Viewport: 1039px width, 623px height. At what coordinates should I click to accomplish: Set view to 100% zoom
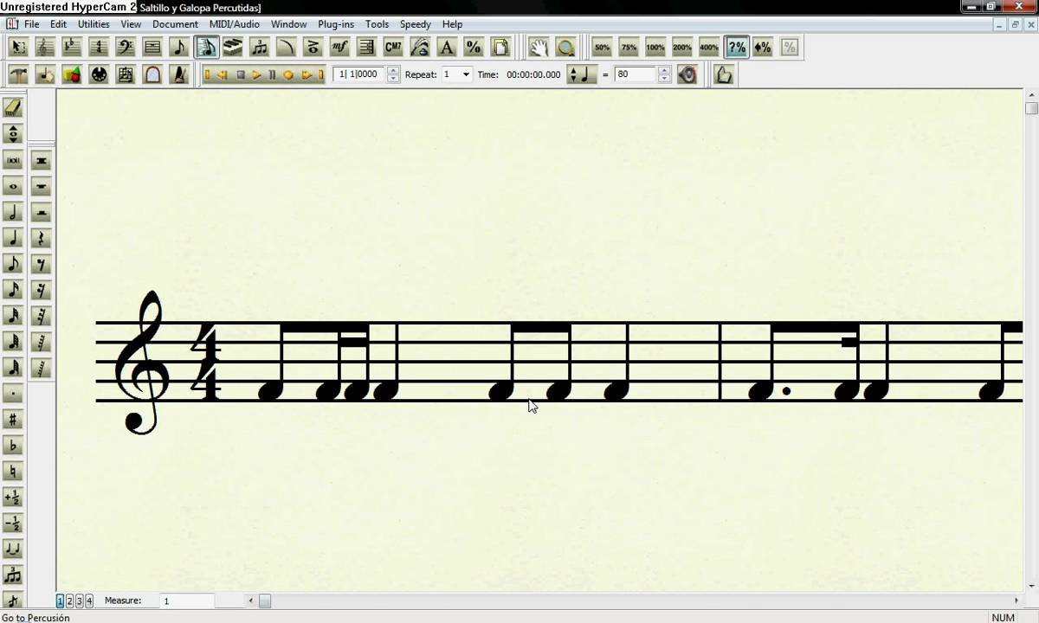click(x=655, y=47)
